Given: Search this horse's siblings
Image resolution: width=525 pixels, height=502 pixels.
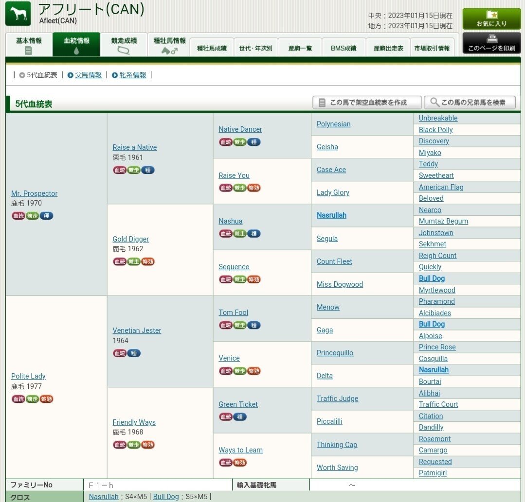Looking at the screenshot, I should pos(470,103).
